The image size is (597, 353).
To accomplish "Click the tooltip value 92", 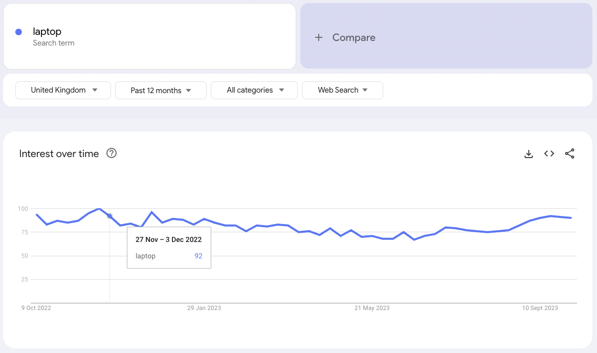I will [198, 256].
